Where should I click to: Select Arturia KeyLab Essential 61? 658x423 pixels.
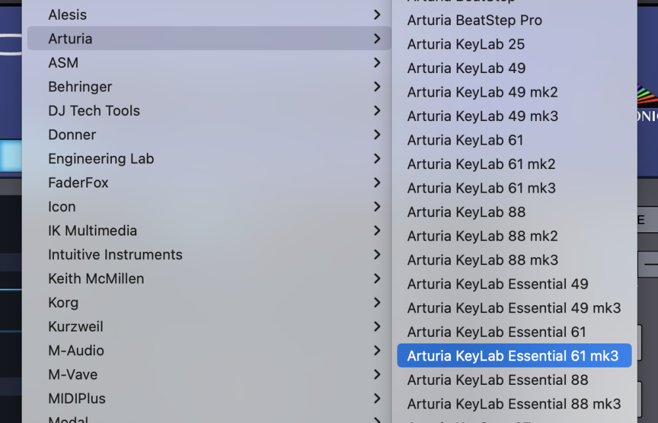[x=496, y=332]
